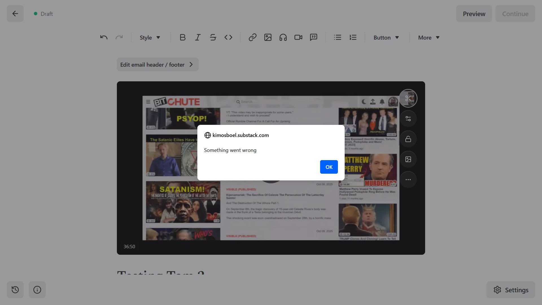The image size is (542, 305).
Task: Click the undo arrow icon
Action: pyautogui.click(x=104, y=37)
